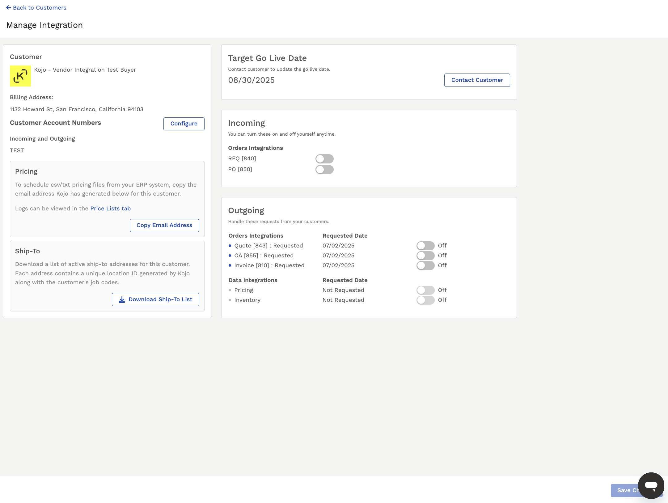
Task: Click the Kojo yellow logo thumbnail
Action: click(x=20, y=76)
